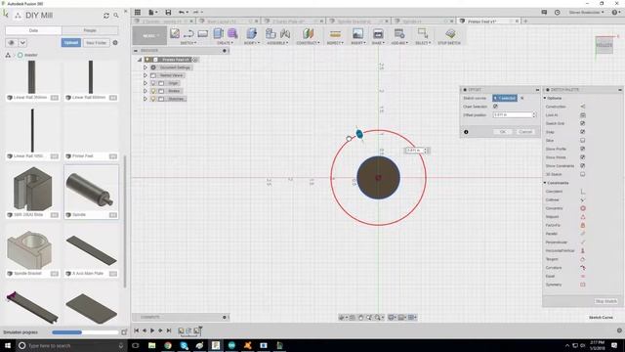
Task: Click the Redo arrow icon
Action: (196, 13)
